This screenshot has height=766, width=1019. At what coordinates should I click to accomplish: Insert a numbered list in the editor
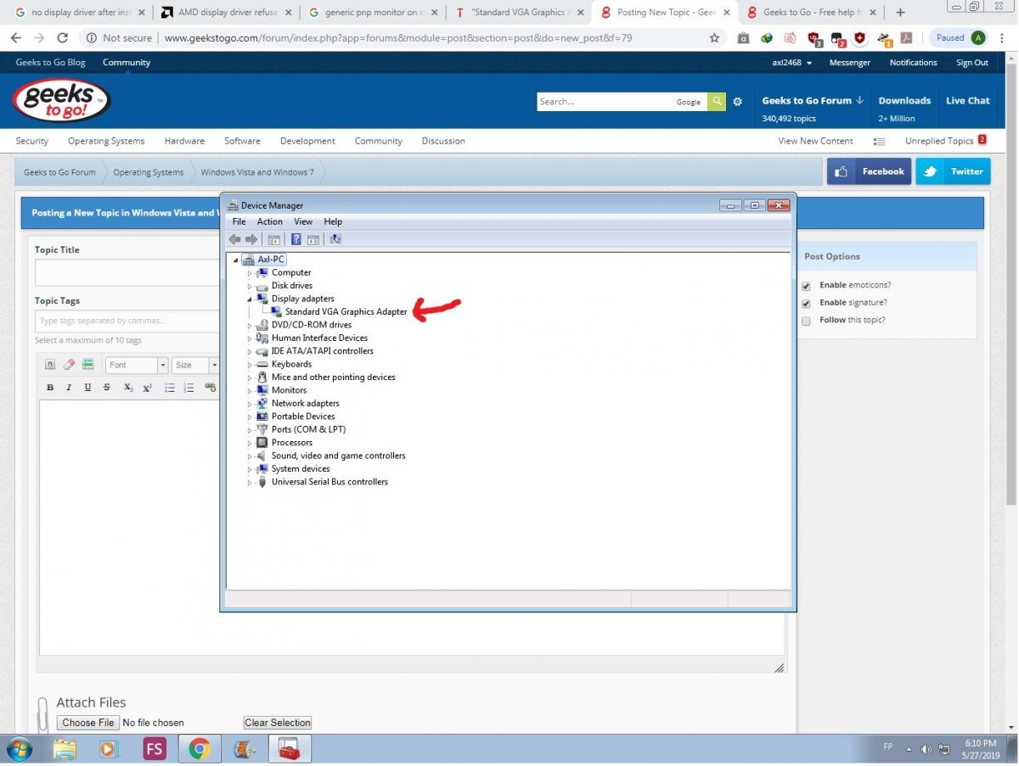pos(189,388)
